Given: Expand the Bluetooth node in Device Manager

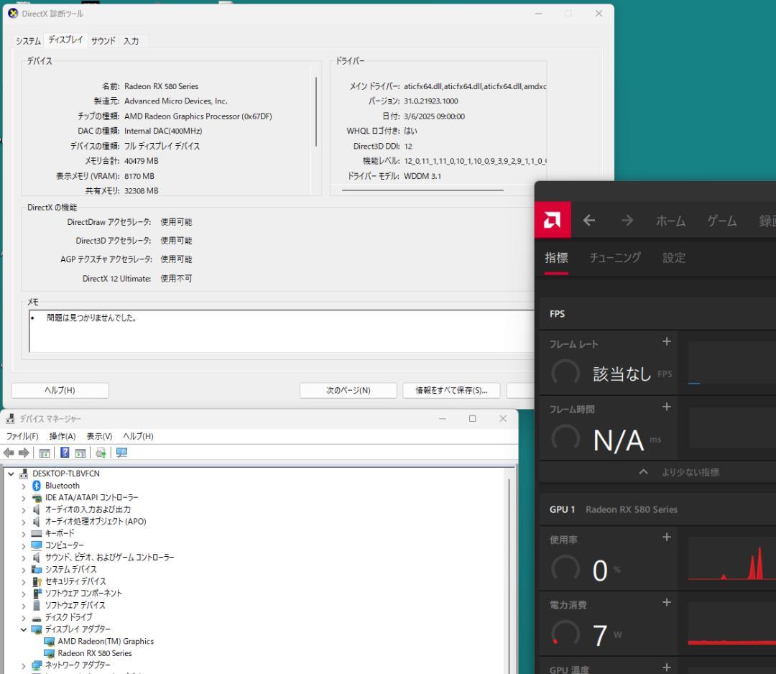Looking at the screenshot, I should point(23,485).
